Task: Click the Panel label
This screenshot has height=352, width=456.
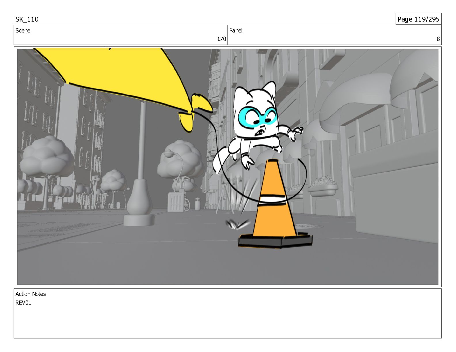Action: point(236,30)
